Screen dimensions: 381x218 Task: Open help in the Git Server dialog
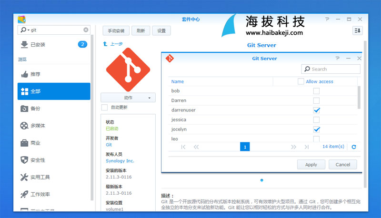click(x=338, y=58)
